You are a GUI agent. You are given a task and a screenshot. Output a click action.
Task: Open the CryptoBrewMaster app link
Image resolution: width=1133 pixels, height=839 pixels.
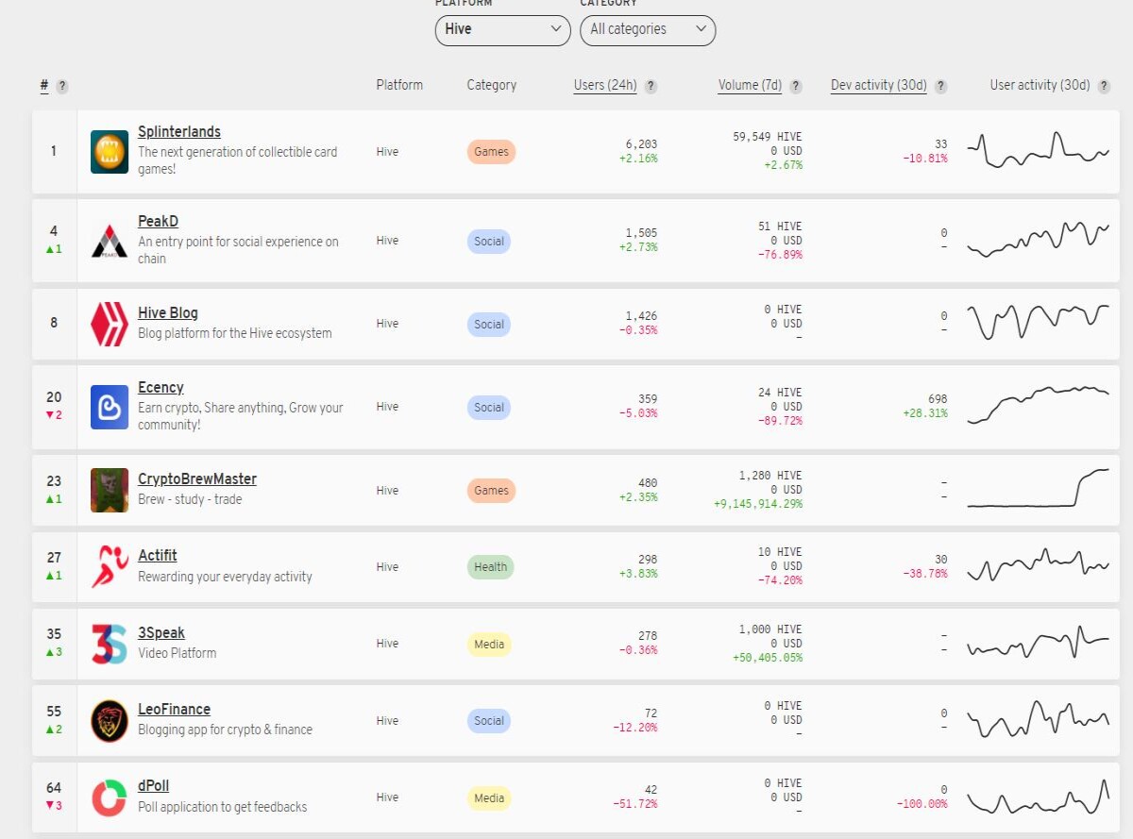click(197, 478)
